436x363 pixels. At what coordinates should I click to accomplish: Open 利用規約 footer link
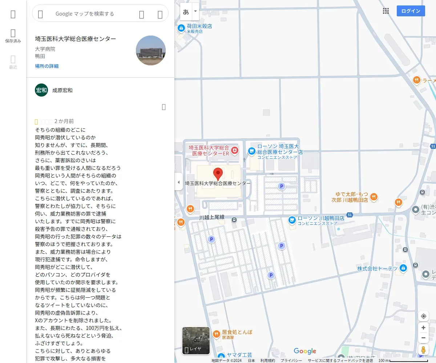click(267, 360)
